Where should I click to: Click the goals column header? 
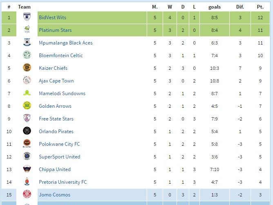[215, 7]
